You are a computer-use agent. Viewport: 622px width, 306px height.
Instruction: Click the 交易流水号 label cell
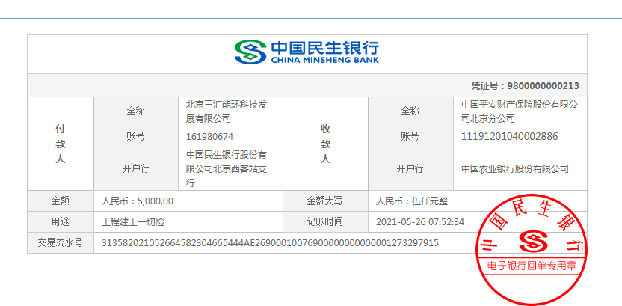[x=61, y=243]
